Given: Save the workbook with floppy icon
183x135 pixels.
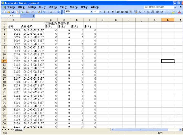Looking at the screenshot, I should 13,12.
